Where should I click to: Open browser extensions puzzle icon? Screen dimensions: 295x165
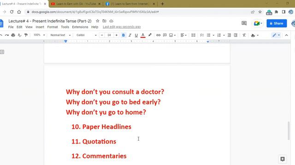(x=276, y=12)
